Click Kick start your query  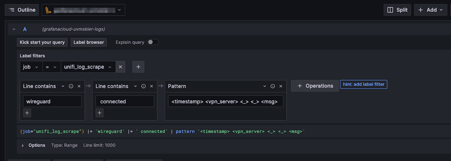[42, 42]
